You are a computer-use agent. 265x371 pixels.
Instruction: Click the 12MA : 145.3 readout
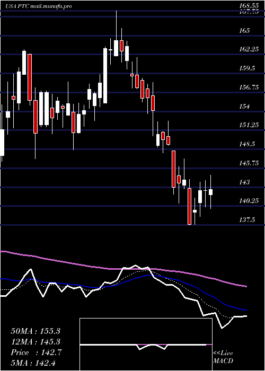(36, 342)
